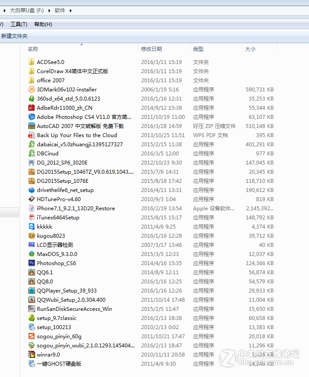
Task: Select the 一键GHOST硬盘版 icon
Action: [x=31, y=364]
